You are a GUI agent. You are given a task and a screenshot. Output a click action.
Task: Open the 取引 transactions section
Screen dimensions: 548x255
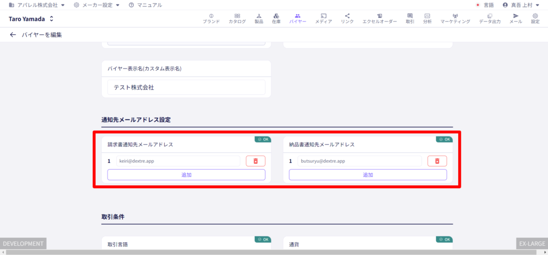(410, 19)
